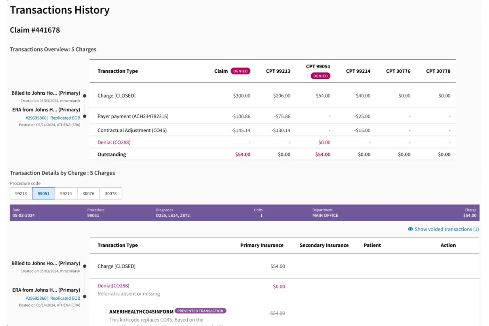Image resolution: width=489 pixels, height=326 pixels.
Task: Click the Outstanding $54.00 claim total
Action: [x=242, y=154]
